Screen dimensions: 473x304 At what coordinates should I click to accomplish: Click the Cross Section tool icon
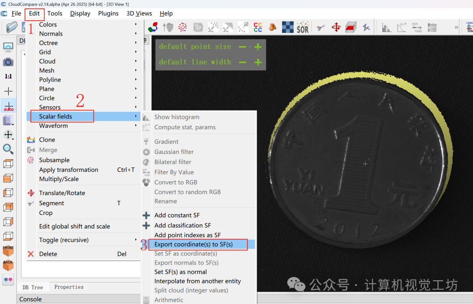(351, 27)
